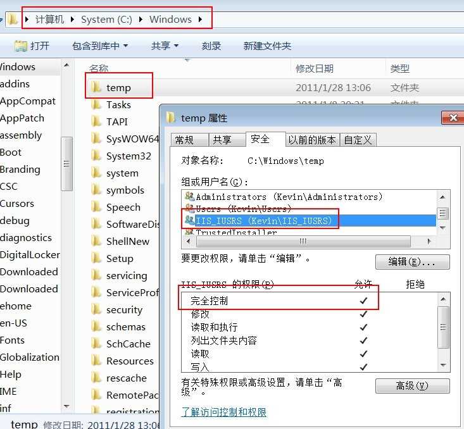The height and width of the screenshot is (429, 464).
Task: Click the SoftwareDistribution folder icon
Action: [96, 224]
